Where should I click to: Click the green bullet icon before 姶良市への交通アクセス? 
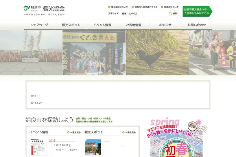(133, 7)
